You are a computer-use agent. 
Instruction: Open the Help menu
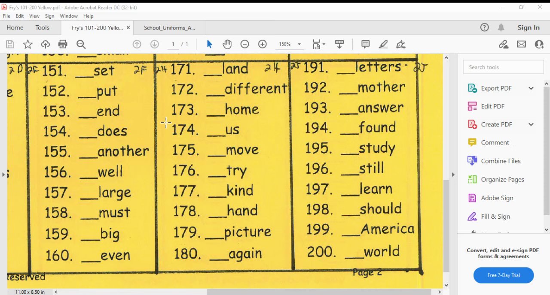[89, 16]
